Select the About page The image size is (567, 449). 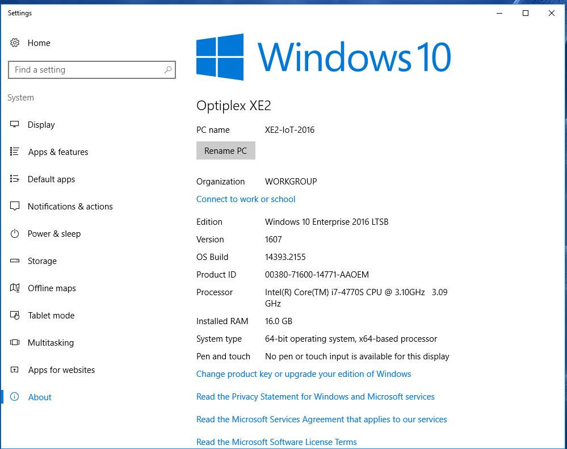pyautogui.click(x=40, y=397)
